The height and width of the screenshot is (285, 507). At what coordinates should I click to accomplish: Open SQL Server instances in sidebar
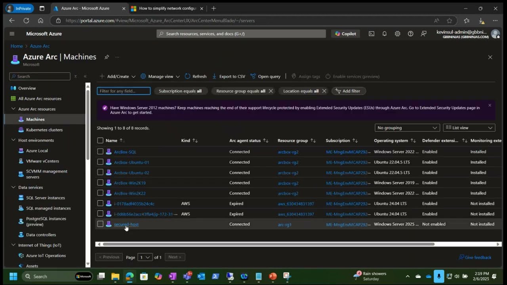click(x=46, y=198)
